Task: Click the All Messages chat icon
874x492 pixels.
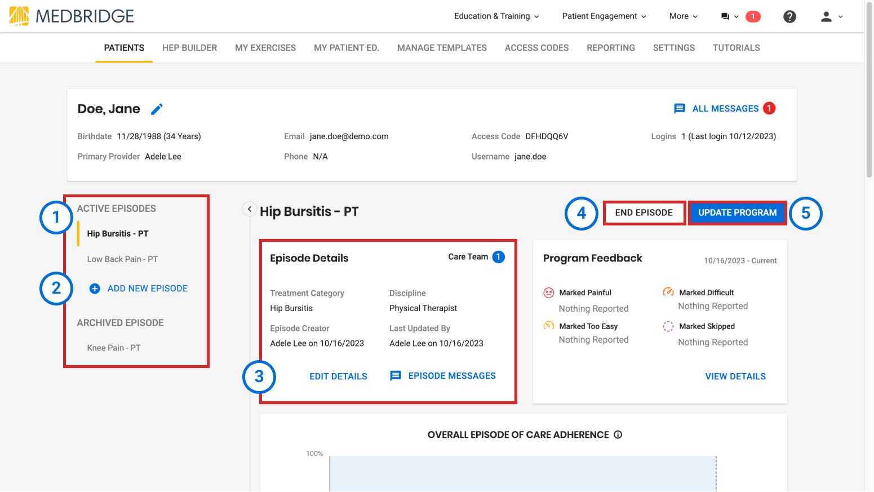Action: (x=680, y=108)
